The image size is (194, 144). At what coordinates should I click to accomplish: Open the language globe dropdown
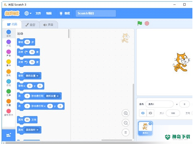28,13
